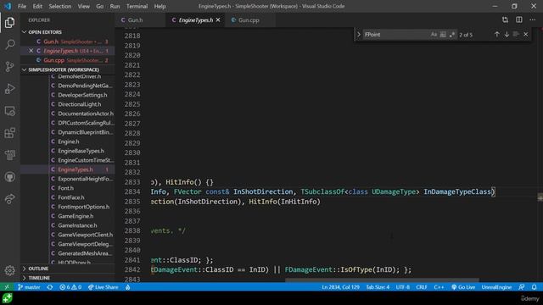The width and height of the screenshot is (543, 305).
Task: Open the GitHub view in activity bar
Action: click(9, 177)
